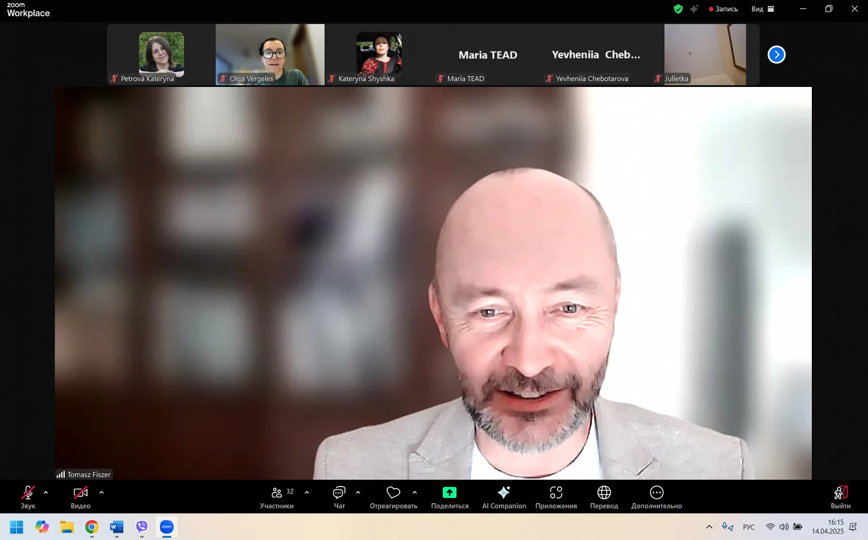Select Petrova Kateryna thumbnail
Viewport: 868px width, 540px height.
coord(161,55)
